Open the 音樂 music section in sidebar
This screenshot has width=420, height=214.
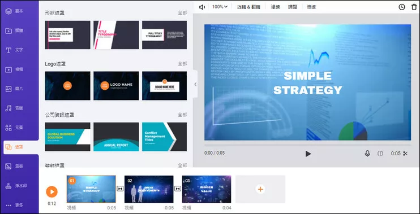14,108
